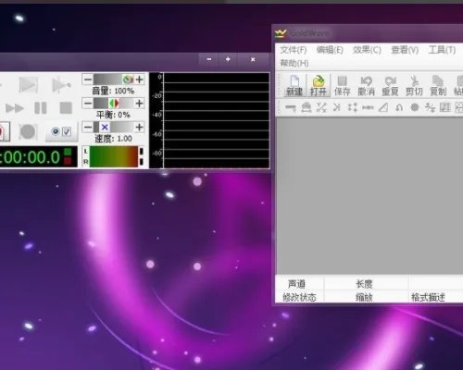463x370 pixels.
Task: Click the black spectrum graph panel
Action: (209, 120)
